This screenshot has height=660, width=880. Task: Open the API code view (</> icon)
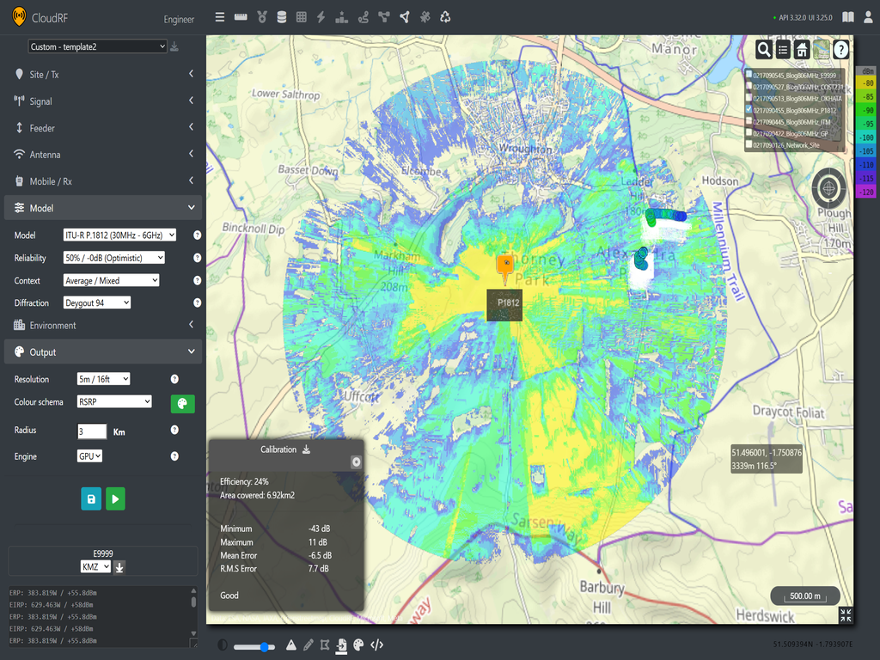[377, 645]
